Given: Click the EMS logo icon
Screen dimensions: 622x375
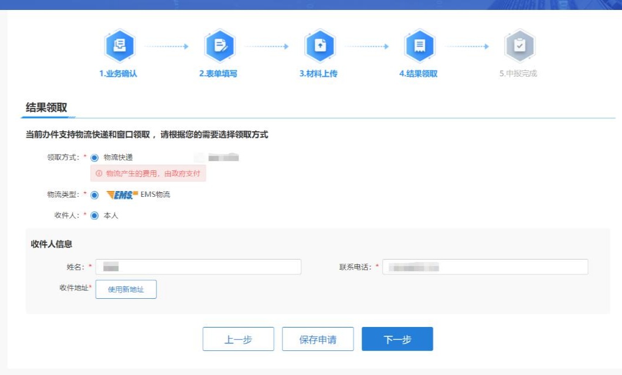Looking at the screenshot, I should (122, 195).
